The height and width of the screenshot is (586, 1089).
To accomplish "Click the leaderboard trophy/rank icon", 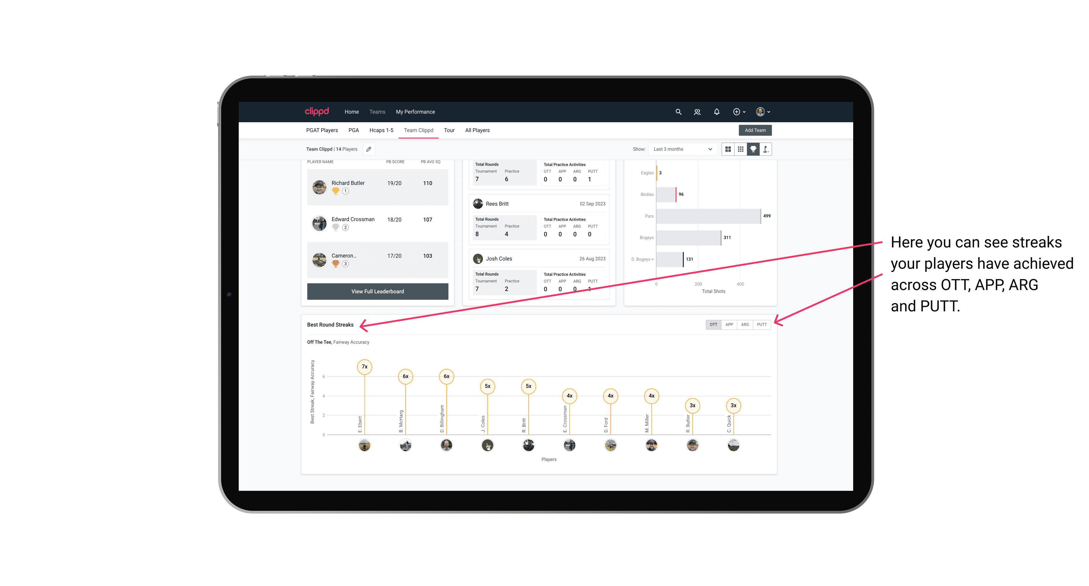I will tap(753, 149).
